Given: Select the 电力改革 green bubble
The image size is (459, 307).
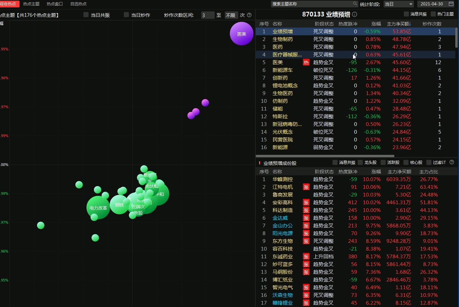Looking at the screenshot, I should coord(98,208).
